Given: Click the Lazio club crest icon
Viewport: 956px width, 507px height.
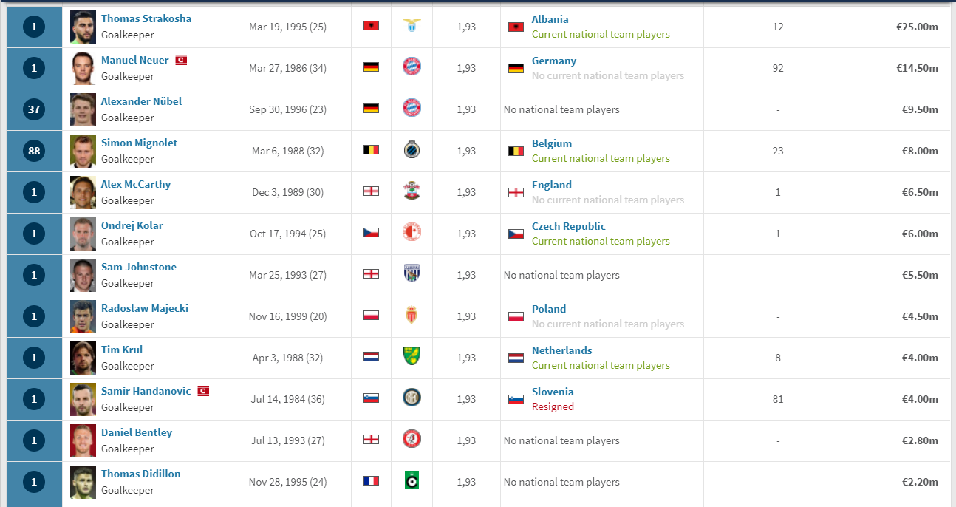Looking at the screenshot, I should point(412,26).
